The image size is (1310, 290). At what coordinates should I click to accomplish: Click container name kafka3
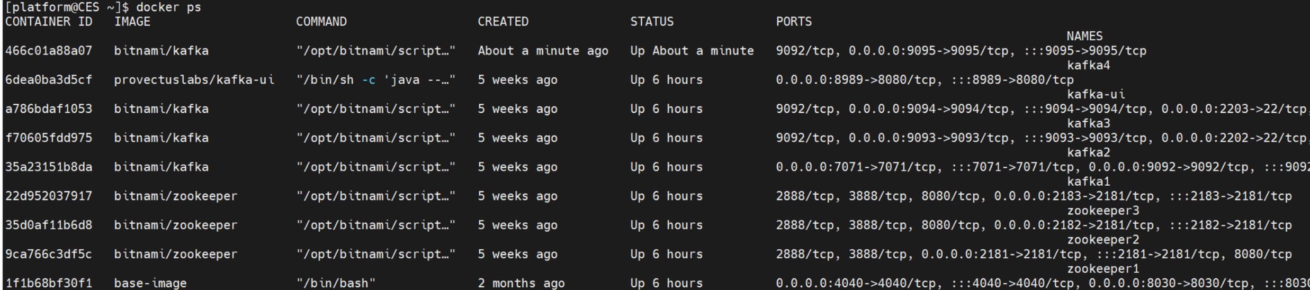pyautogui.click(x=1088, y=124)
